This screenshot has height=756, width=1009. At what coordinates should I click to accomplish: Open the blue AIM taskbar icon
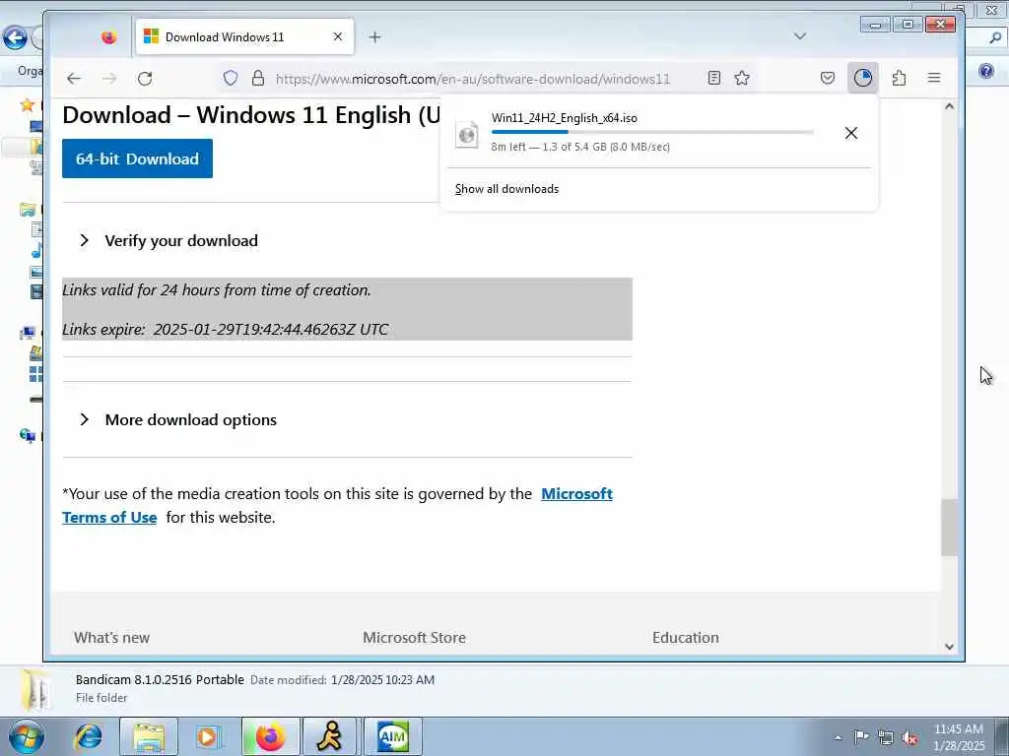pyautogui.click(x=393, y=736)
